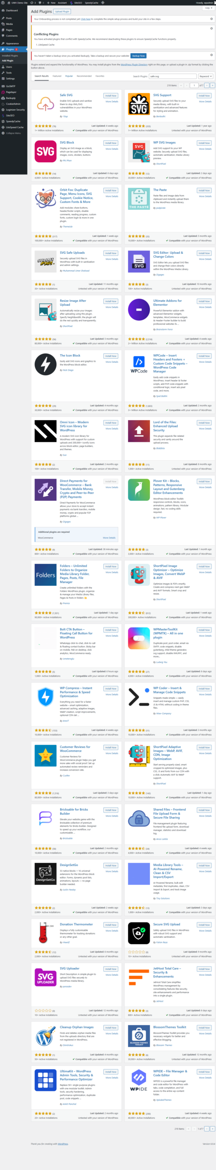Open Assistant in the admin bar

62,3
